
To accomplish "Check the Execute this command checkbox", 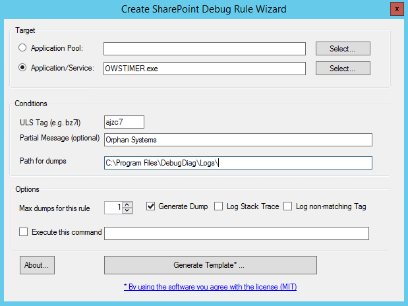I will (x=24, y=232).
